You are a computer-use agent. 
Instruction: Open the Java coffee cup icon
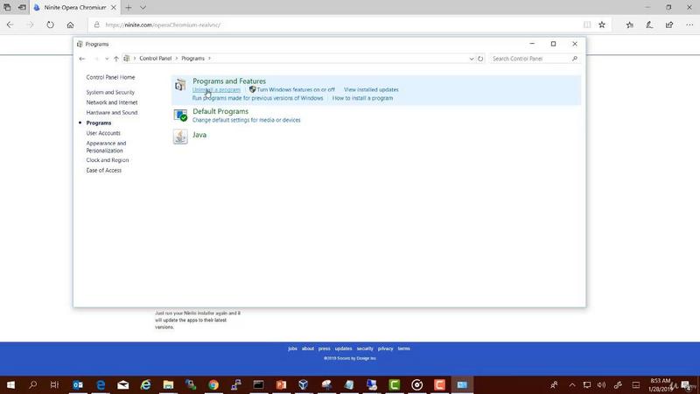[180, 137]
